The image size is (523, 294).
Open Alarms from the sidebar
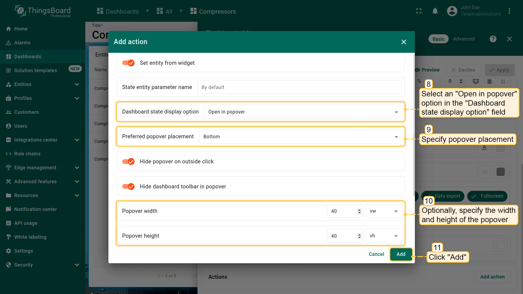tap(22, 43)
